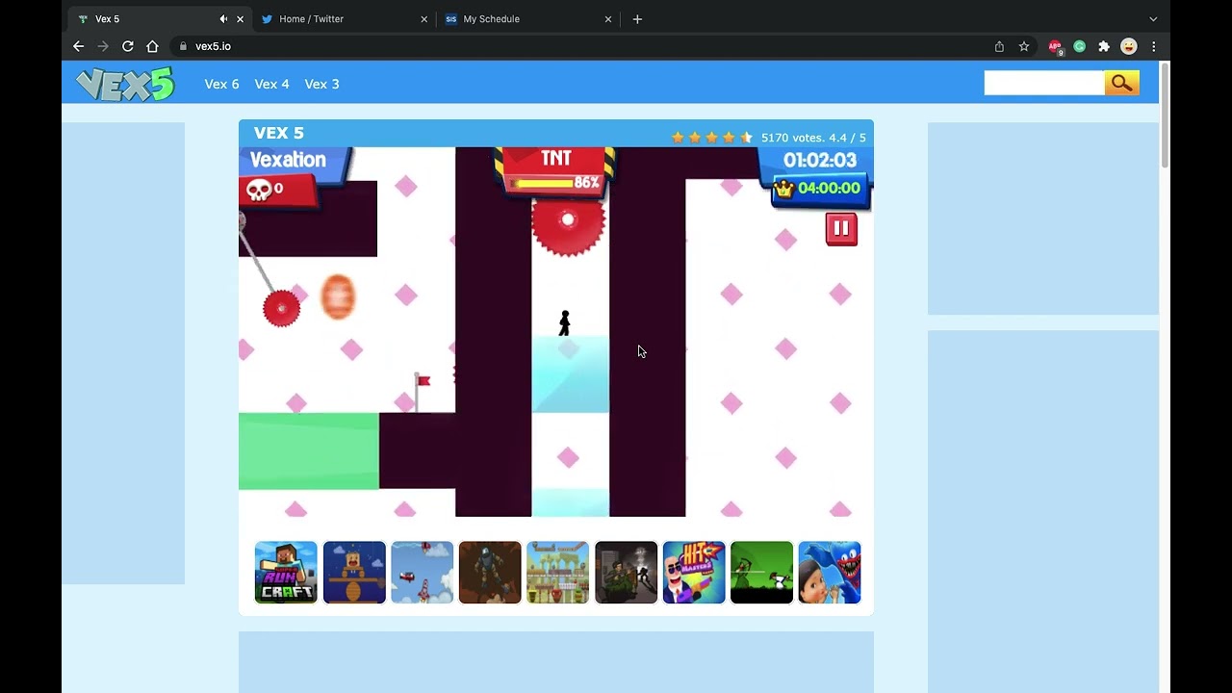Open the Vex 3 link
The image size is (1232, 693).
coord(321,84)
